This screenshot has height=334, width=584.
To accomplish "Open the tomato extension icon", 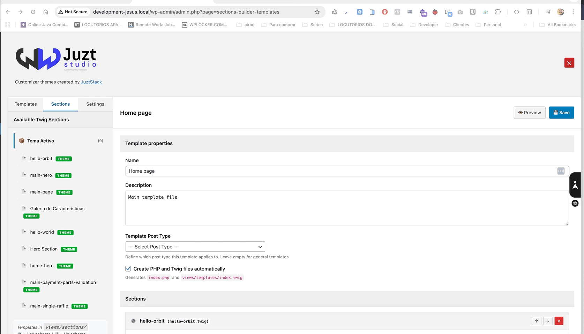I will coord(435,12).
